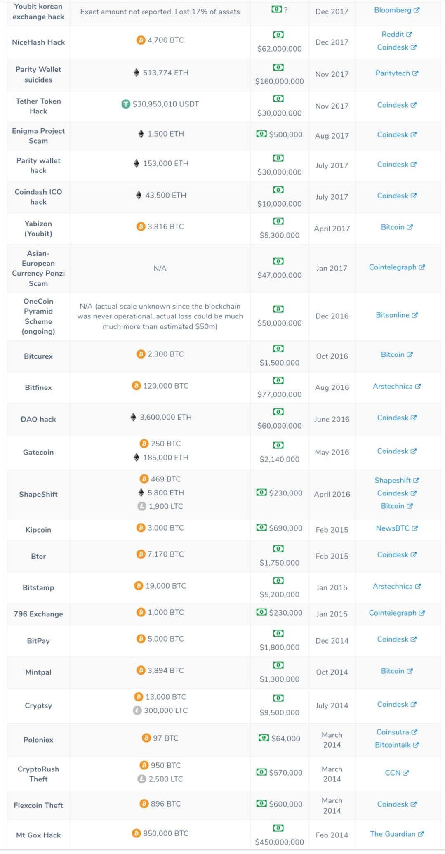Click the Bitcoin icon in NiceHash Hack row
This screenshot has height=854, width=445.
pos(141,40)
